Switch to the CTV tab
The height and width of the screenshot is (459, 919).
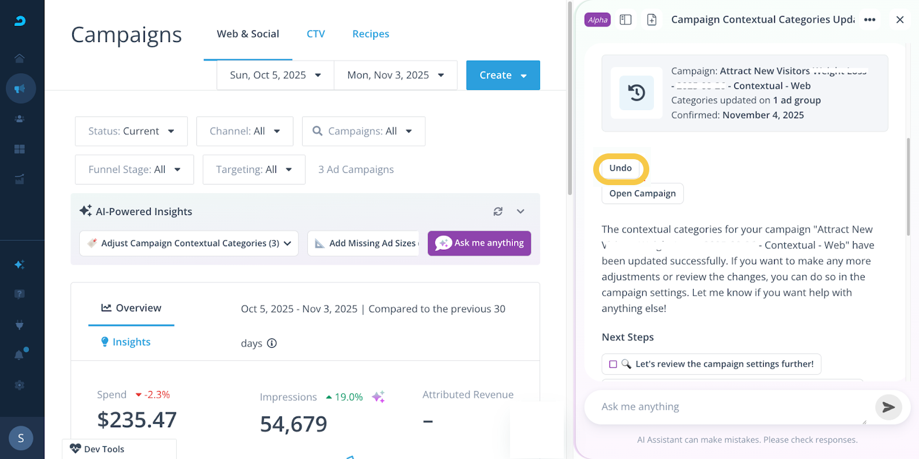(x=316, y=34)
